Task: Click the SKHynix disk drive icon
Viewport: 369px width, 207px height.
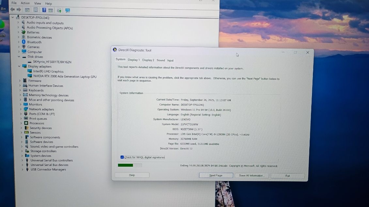Action: [x=29, y=62]
